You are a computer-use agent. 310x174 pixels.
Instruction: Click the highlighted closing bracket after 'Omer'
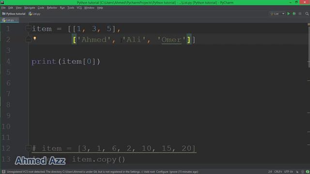[x=189, y=40]
